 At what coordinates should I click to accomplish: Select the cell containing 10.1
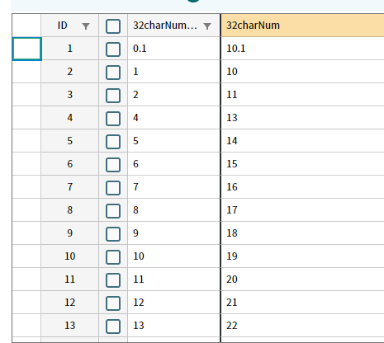(x=302, y=49)
